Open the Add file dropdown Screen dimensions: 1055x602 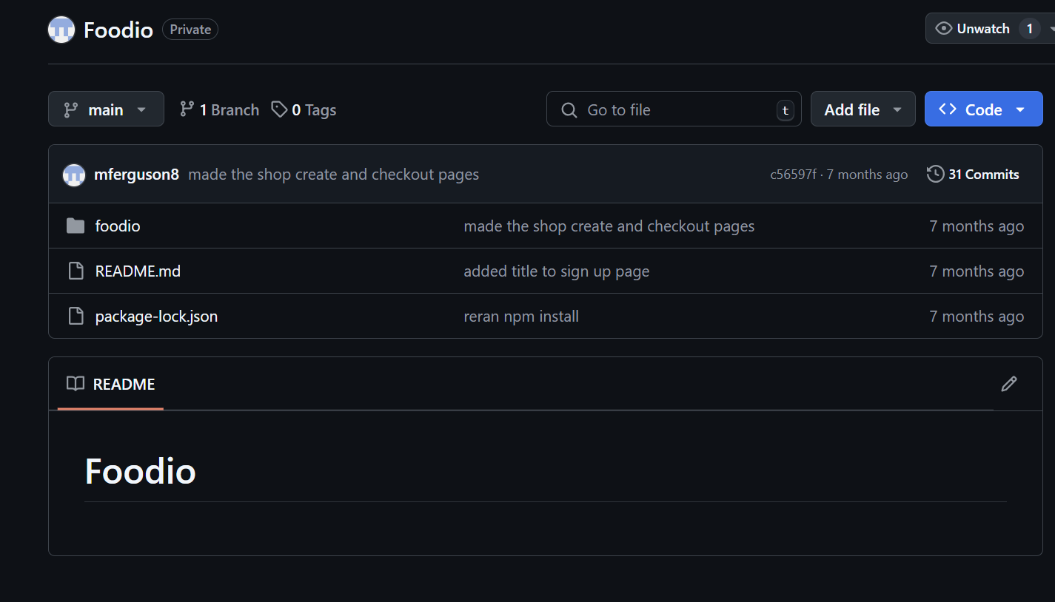coord(863,109)
